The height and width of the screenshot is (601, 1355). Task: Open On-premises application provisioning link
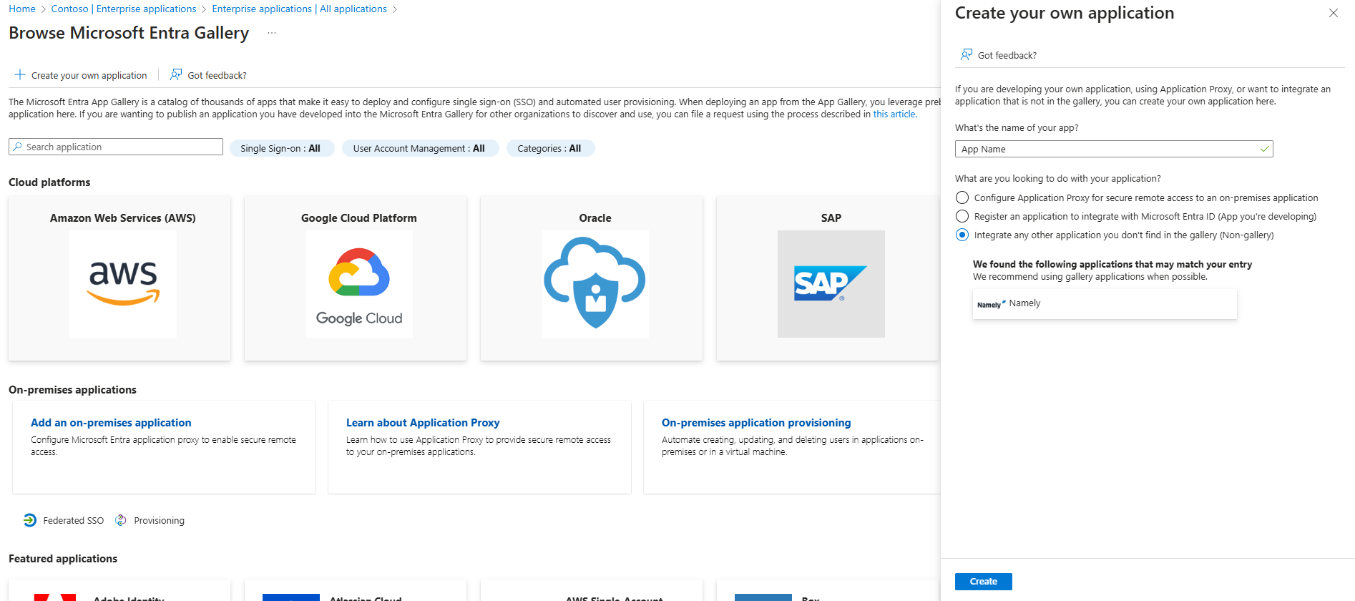756,423
